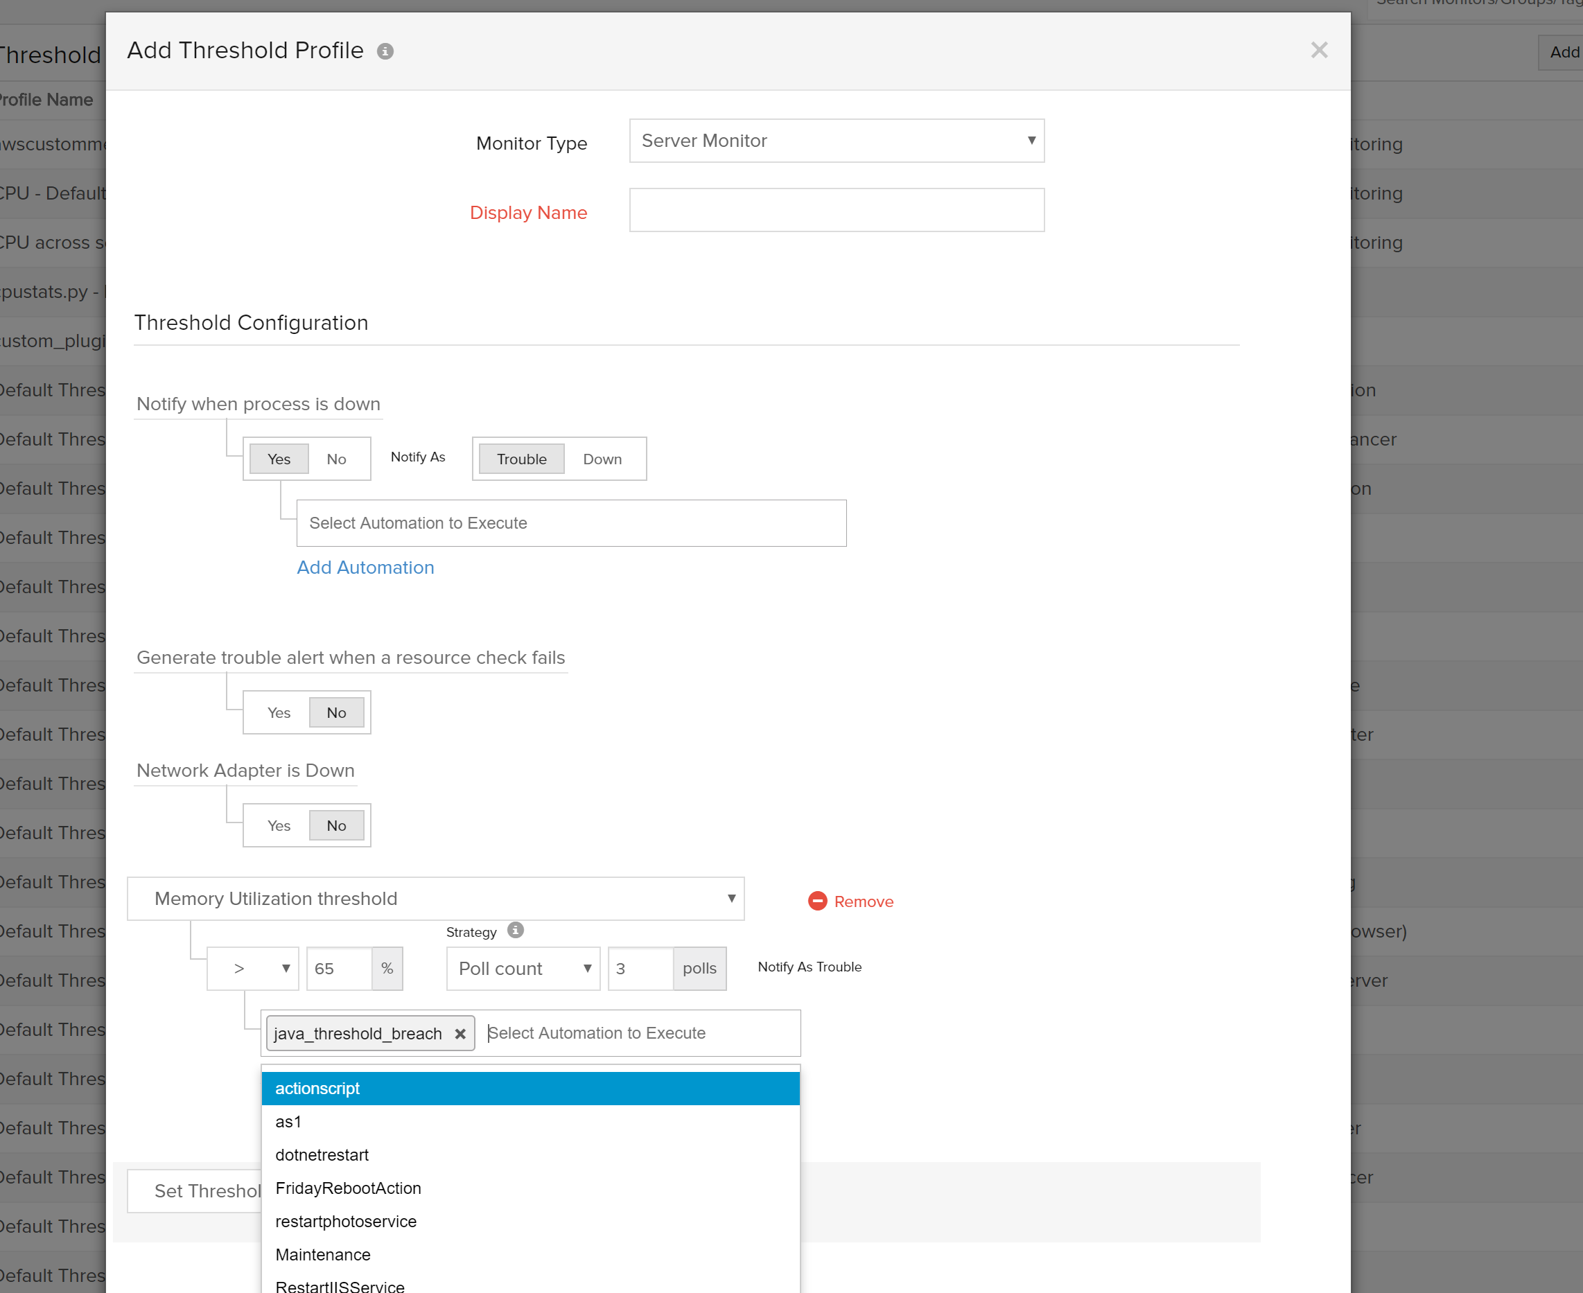Image resolution: width=1583 pixels, height=1293 pixels.
Task: Close the Add Threshold Profile dialog
Action: pyautogui.click(x=1318, y=50)
